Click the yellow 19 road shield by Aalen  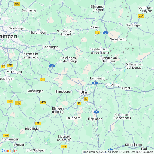coord(98,33)
